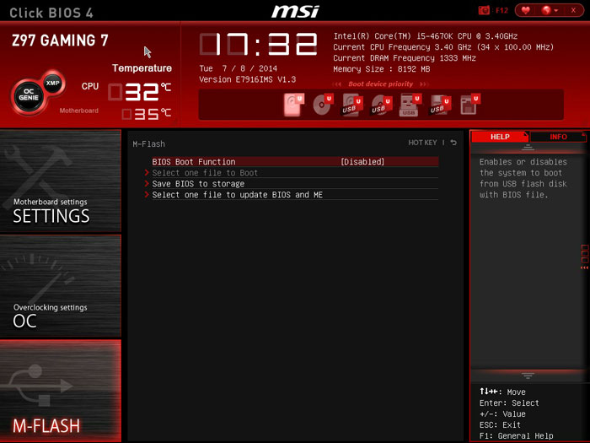590x443 pixels.
Task: Click the M-Flash page heading
Action: (x=148, y=144)
